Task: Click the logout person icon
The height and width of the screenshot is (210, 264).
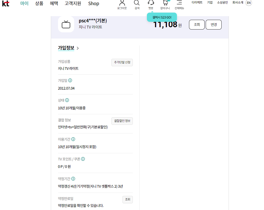Action: [122, 3]
